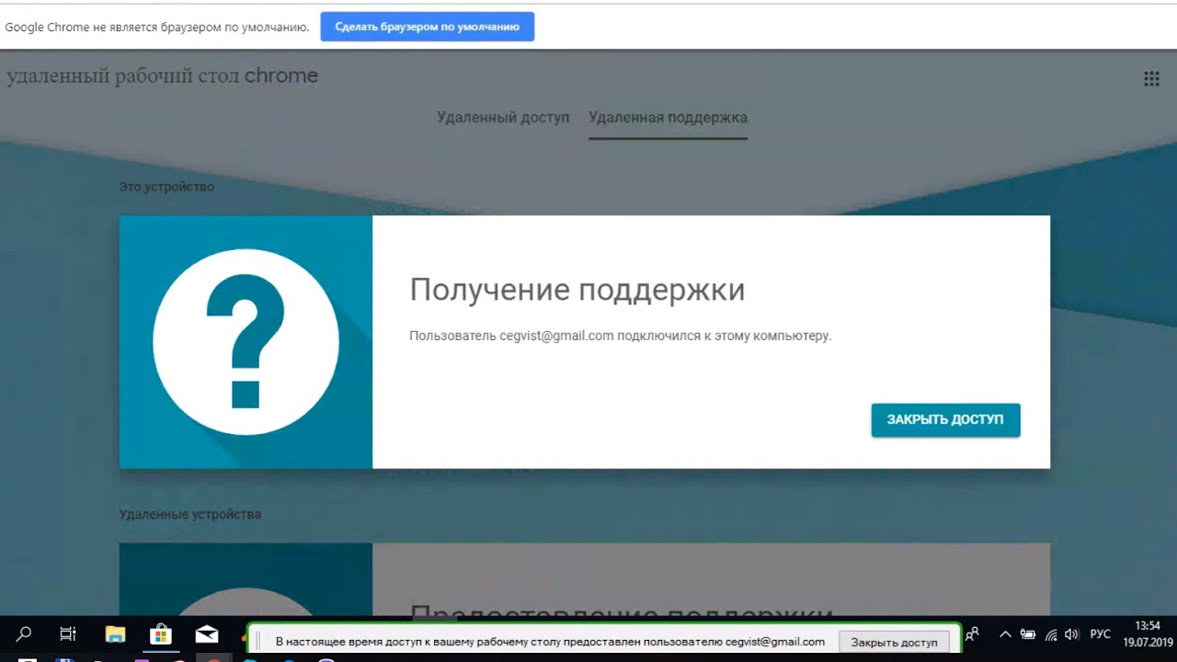This screenshot has height=662, width=1177.
Task: Open the volume speaker tray icon
Action: tap(1071, 634)
